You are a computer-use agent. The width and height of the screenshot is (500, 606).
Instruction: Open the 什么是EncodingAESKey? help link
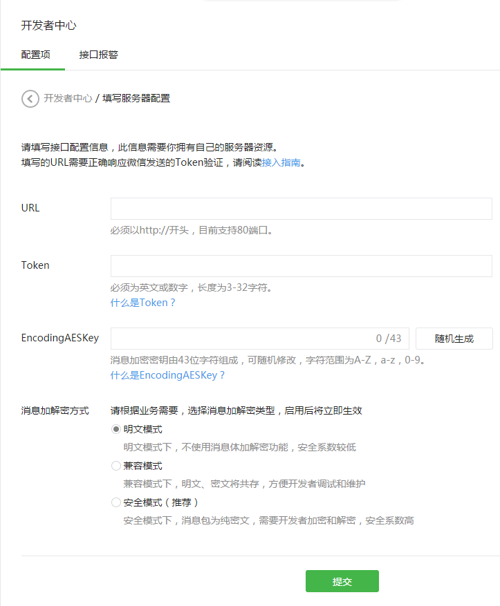pos(167,375)
